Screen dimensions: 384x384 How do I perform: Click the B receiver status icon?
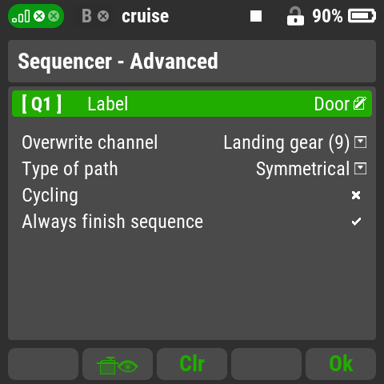click(86, 16)
